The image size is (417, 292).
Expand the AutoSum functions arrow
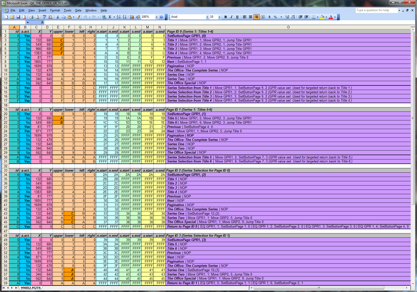(114, 17)
